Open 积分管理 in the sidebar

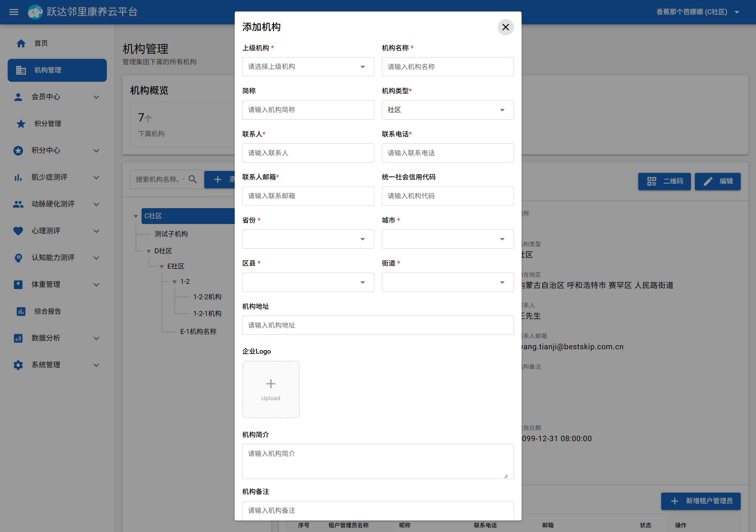click(57, 124)
